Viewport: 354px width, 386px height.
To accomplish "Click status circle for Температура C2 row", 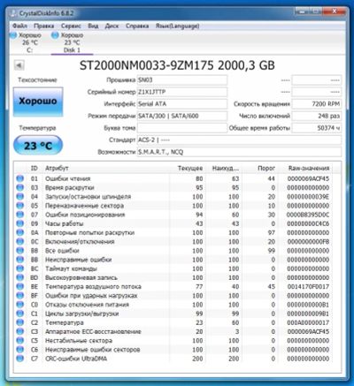I will pyautogui.click(x=19, y=322).
